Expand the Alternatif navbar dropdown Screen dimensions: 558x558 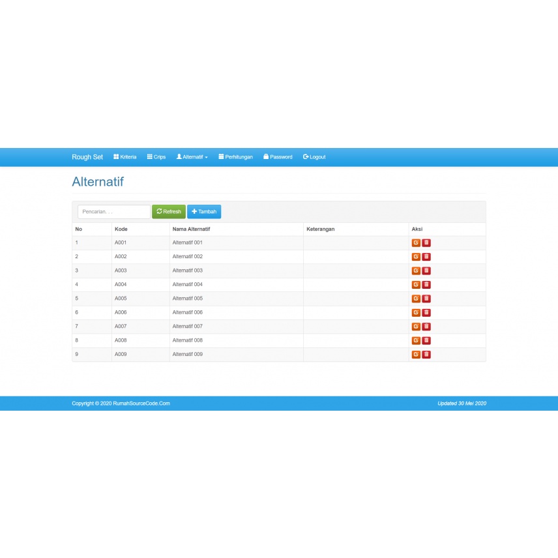point(192,157)
